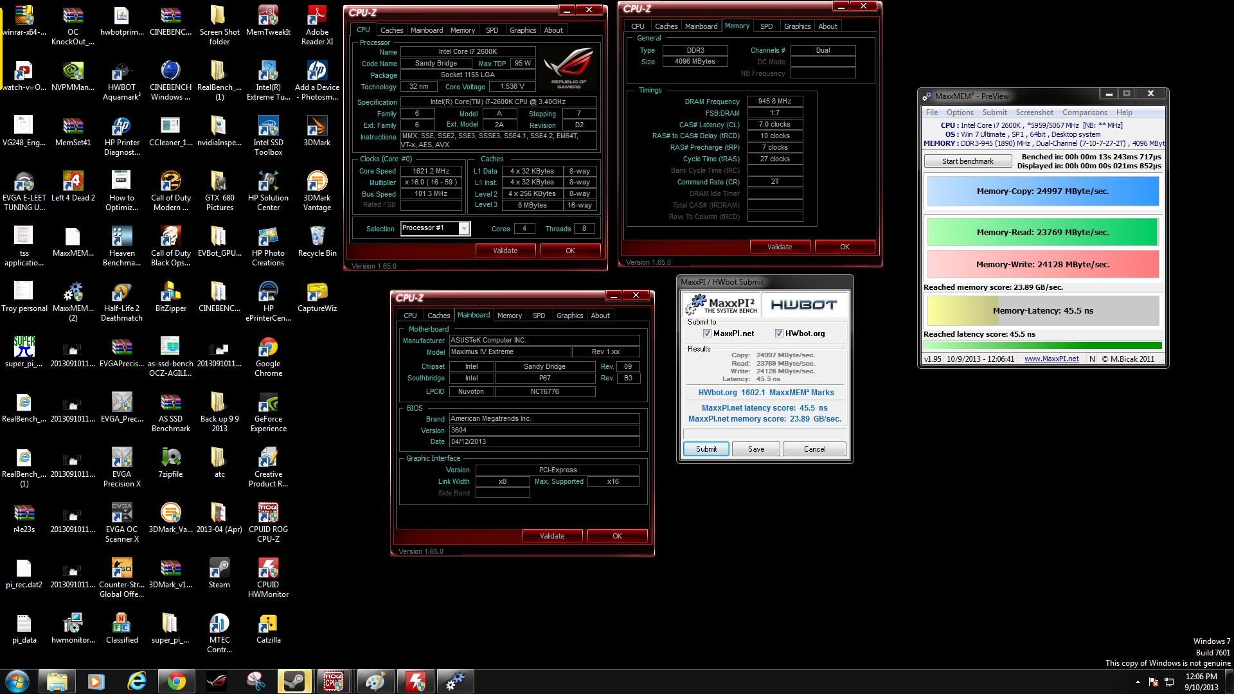
Task: Open the Counter-Strike Global Offensive shortcut
Action: [121, 578]
